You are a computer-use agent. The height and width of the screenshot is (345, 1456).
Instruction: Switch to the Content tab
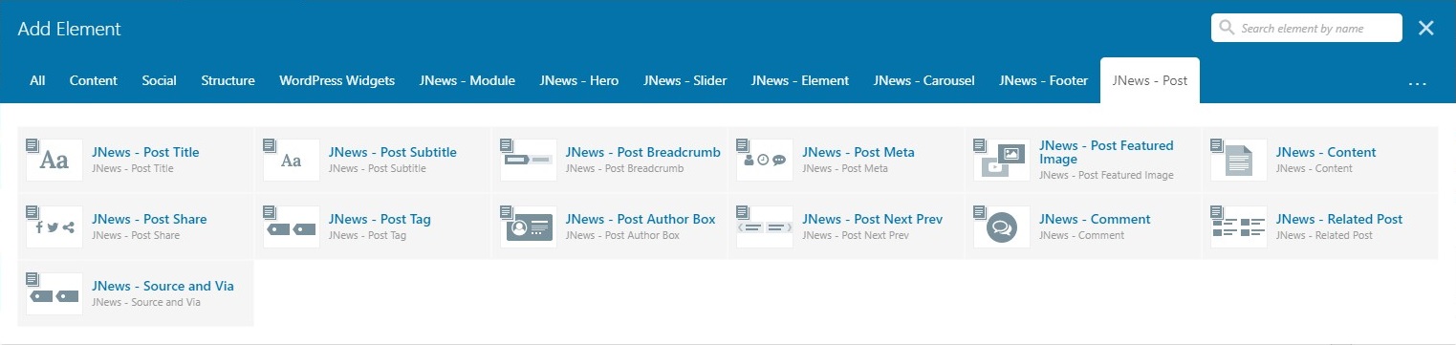[x=94, y=80]
